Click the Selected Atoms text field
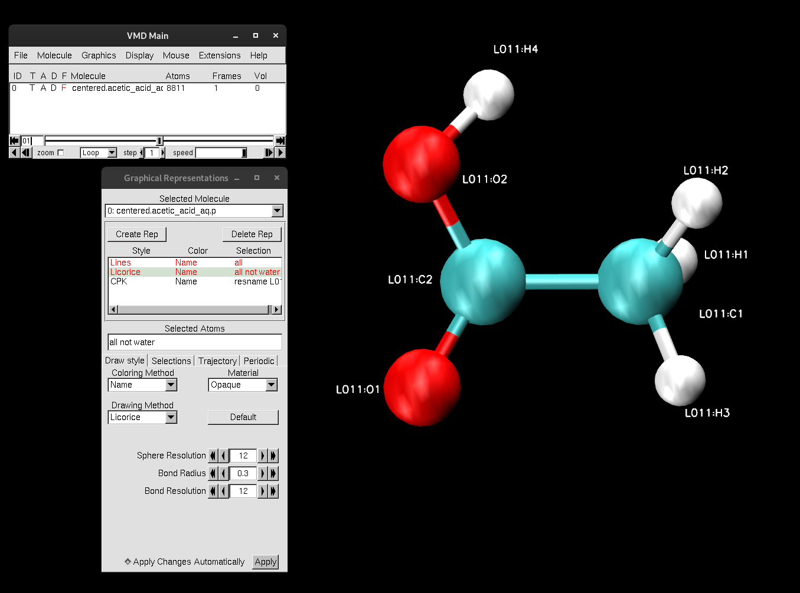 point(194,342)
